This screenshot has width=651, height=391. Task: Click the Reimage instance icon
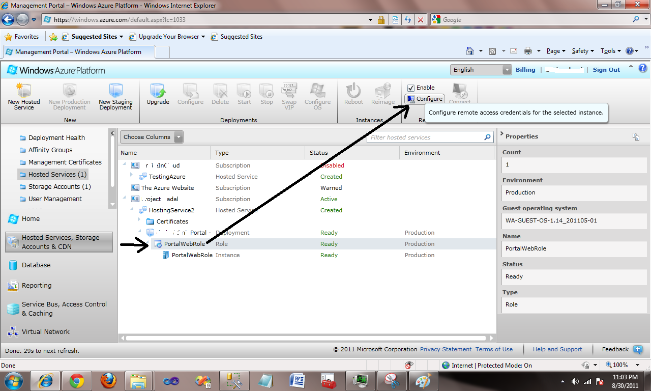(382, 94)
